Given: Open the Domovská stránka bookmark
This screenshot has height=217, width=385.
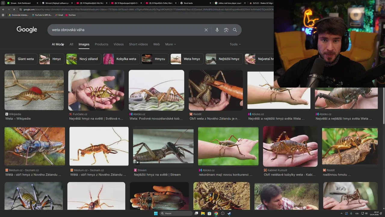Looking at the screenshot, I should click(x=19, y=15).
